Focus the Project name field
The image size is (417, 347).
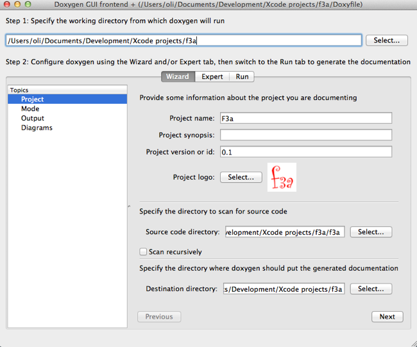(305, 118)
